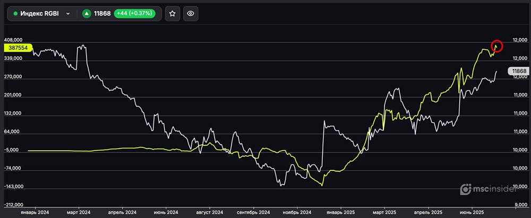Open the Индекс RGBI dropdown chevron
The height and width of the screenshot is (218, 531).
tap(68, 14)
